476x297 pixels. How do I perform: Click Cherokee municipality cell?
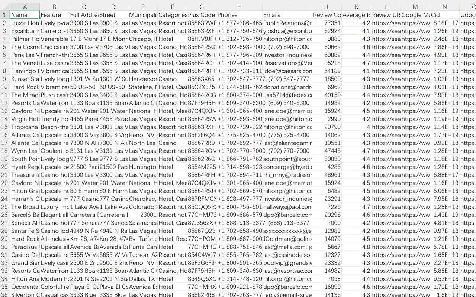pyautogui.click(x=143, y=199)
